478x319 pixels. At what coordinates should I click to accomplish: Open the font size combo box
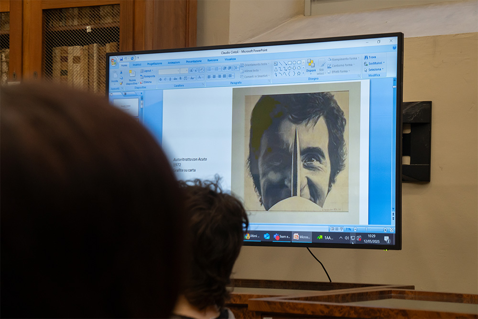click(184, 71)
